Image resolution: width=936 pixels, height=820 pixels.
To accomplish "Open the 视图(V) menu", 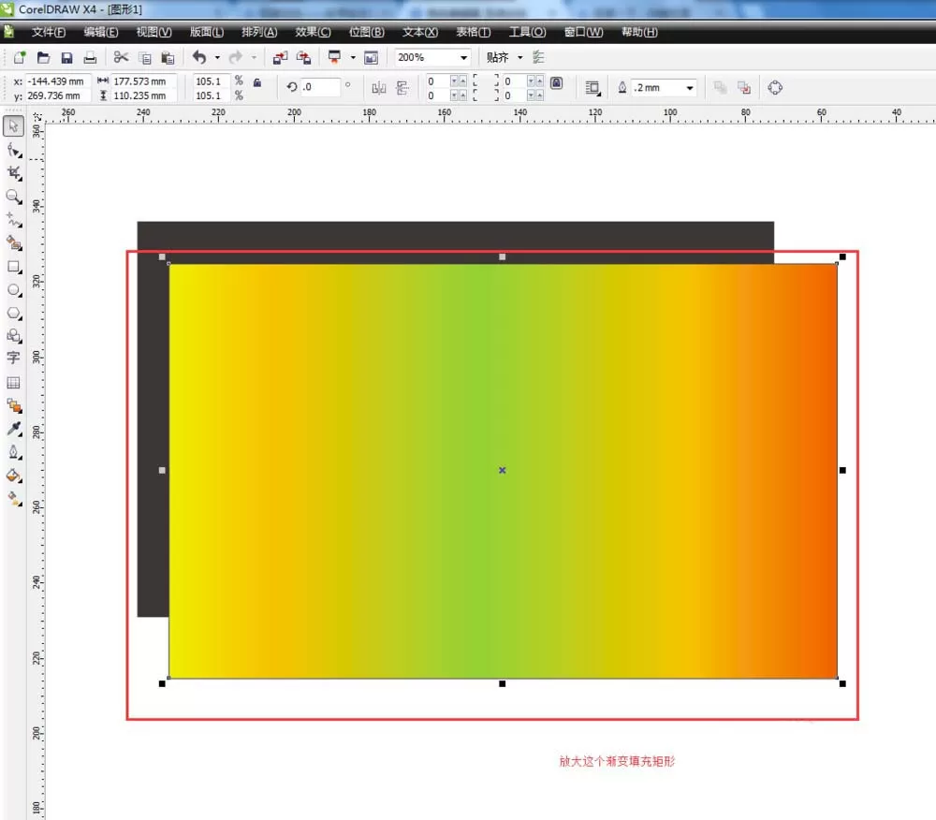I will pyautogui.click(x=154, y=32).
